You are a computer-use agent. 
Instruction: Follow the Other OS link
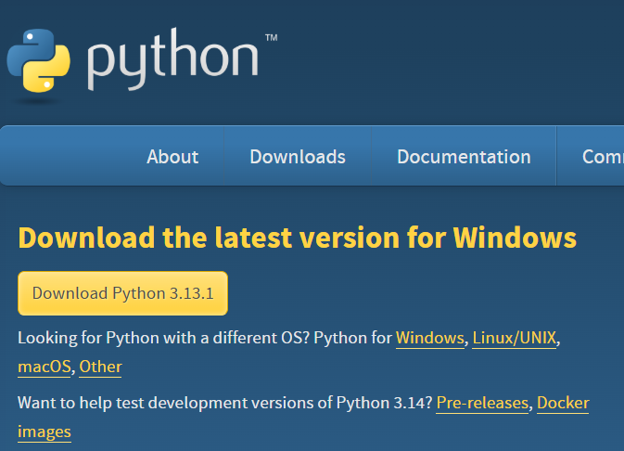100,367
